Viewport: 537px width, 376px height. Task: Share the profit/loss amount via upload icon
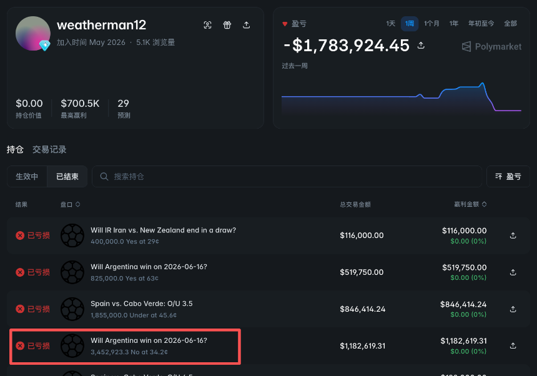(421, 45)
